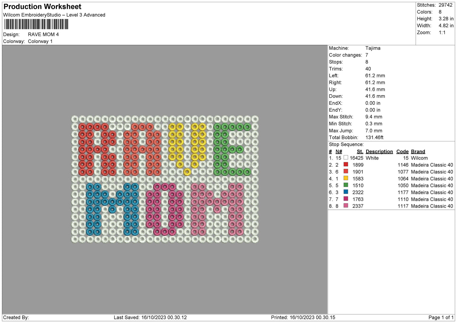Click the EndX value '0.00 in'

point(373,103)
